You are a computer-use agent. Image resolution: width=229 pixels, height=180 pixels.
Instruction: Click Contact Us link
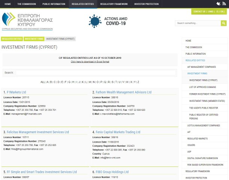coord(199,12)
